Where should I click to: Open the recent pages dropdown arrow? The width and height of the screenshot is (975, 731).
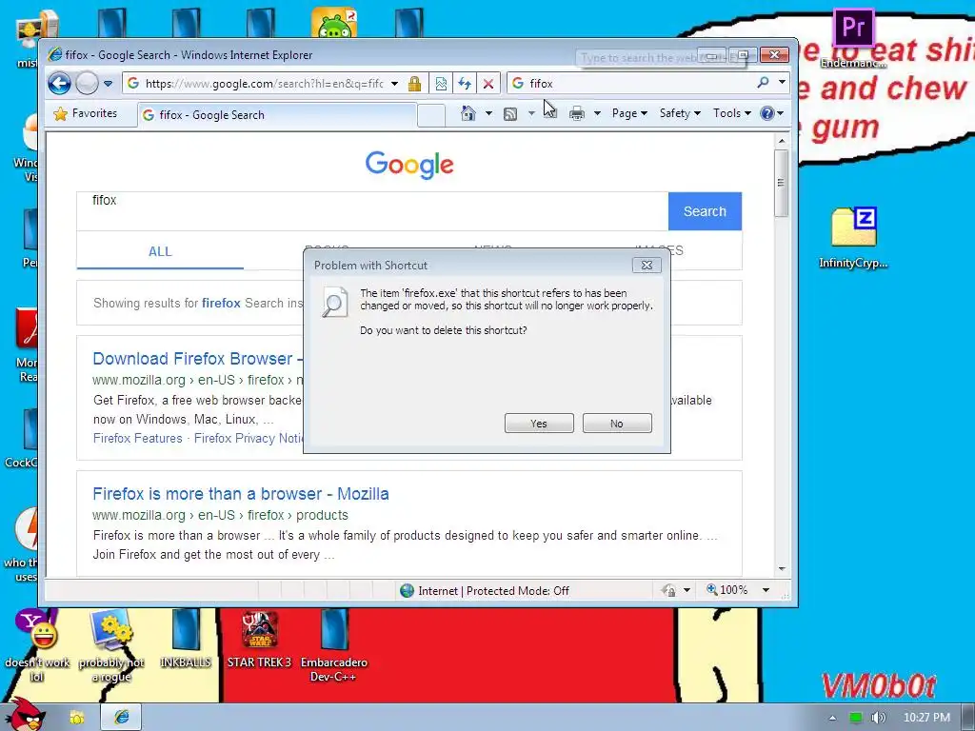coord(109,84)
